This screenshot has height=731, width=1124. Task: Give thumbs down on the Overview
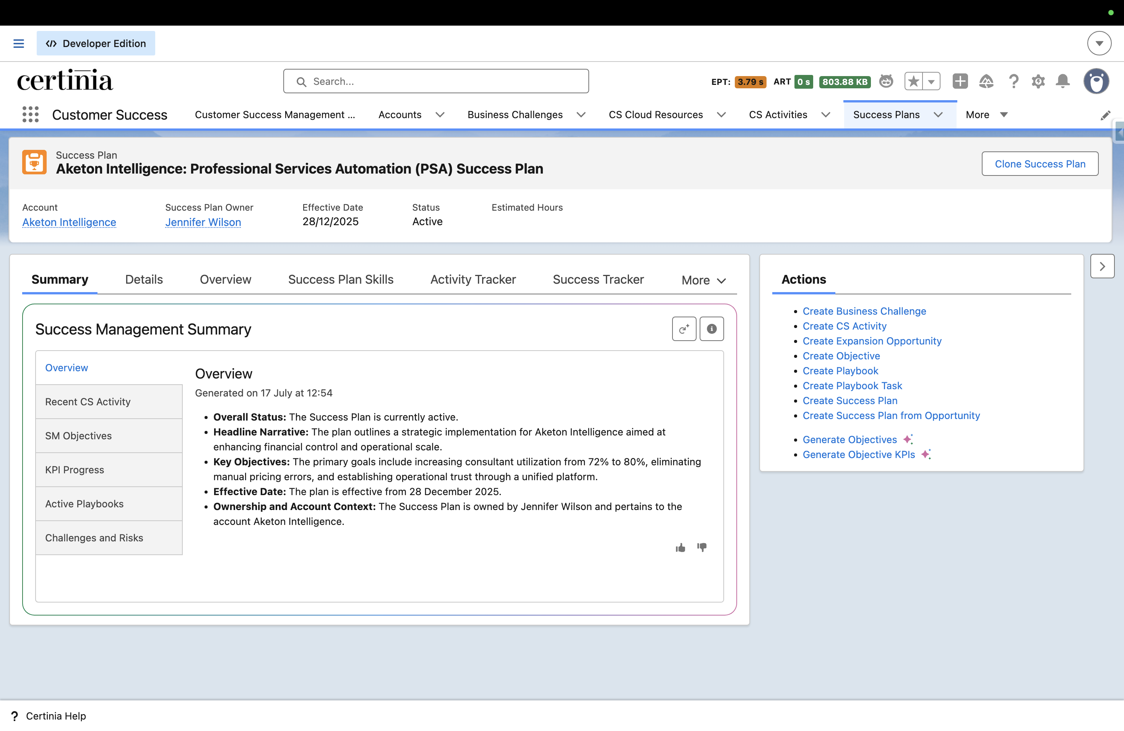pos(702,548)
